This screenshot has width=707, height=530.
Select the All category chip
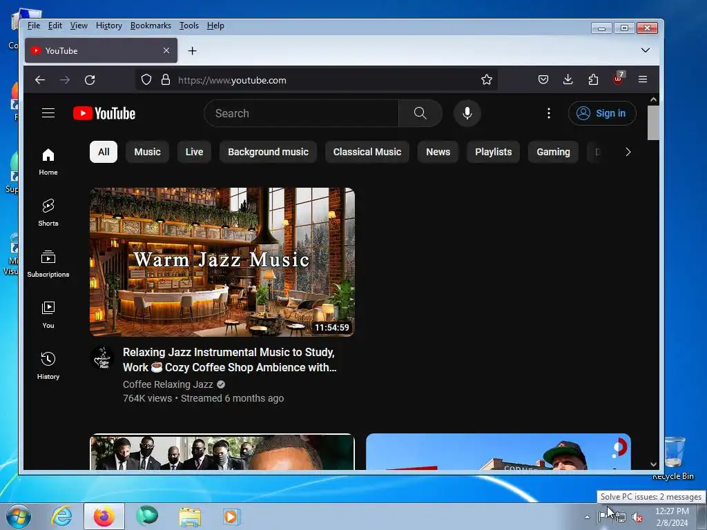coord(104,152)
